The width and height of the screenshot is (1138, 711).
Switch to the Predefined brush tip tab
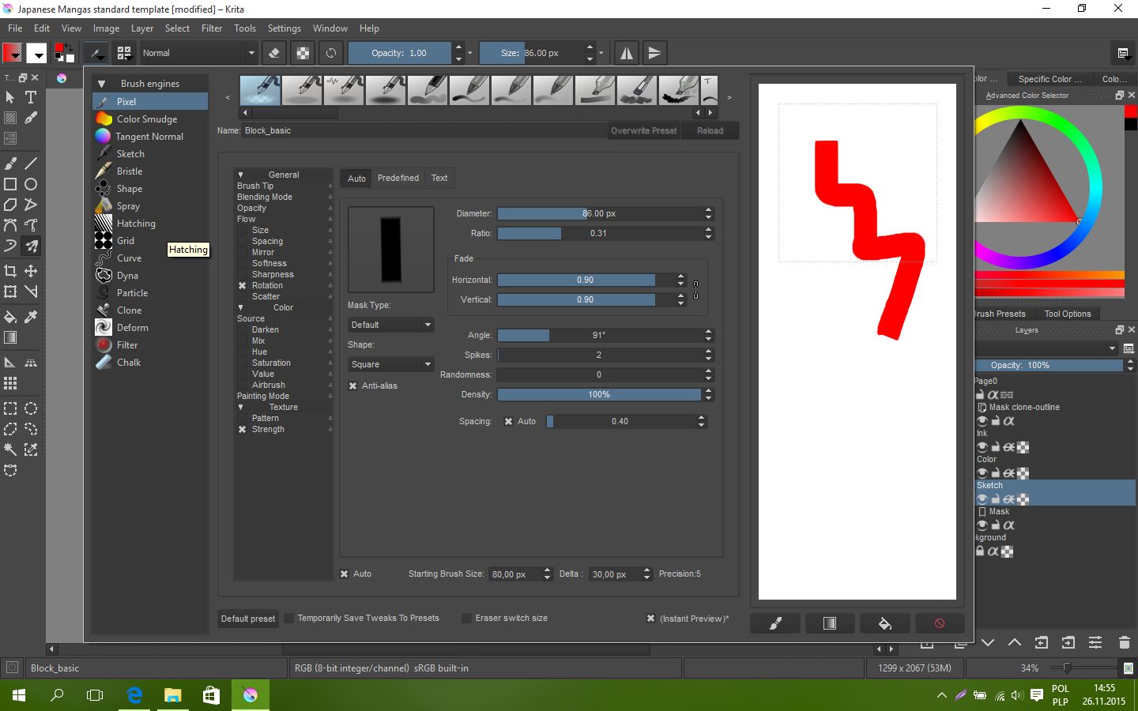pyautogui.click(x=398, y=178)
